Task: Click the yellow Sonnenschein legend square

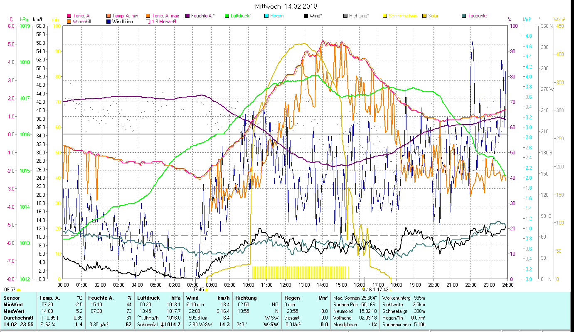Action: 385,16
